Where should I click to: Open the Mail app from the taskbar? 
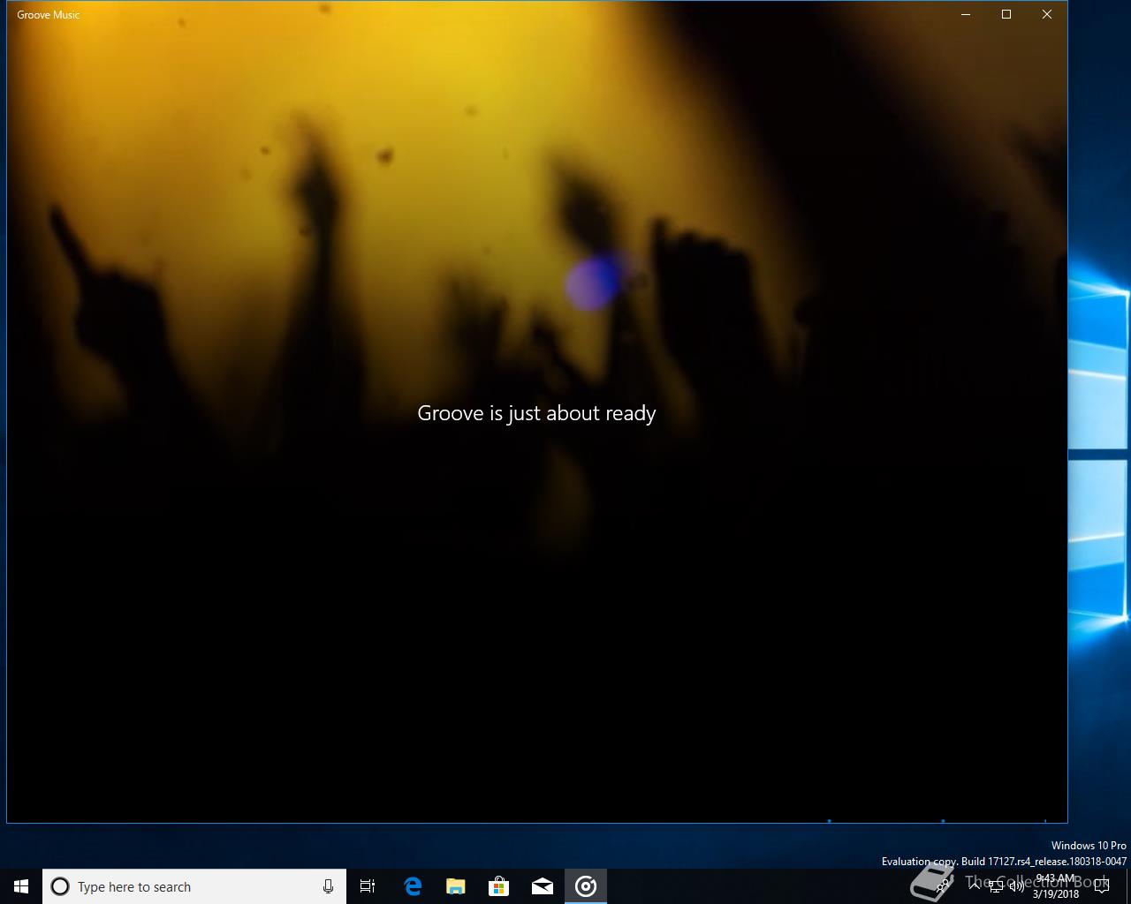(x=543, y=886)
